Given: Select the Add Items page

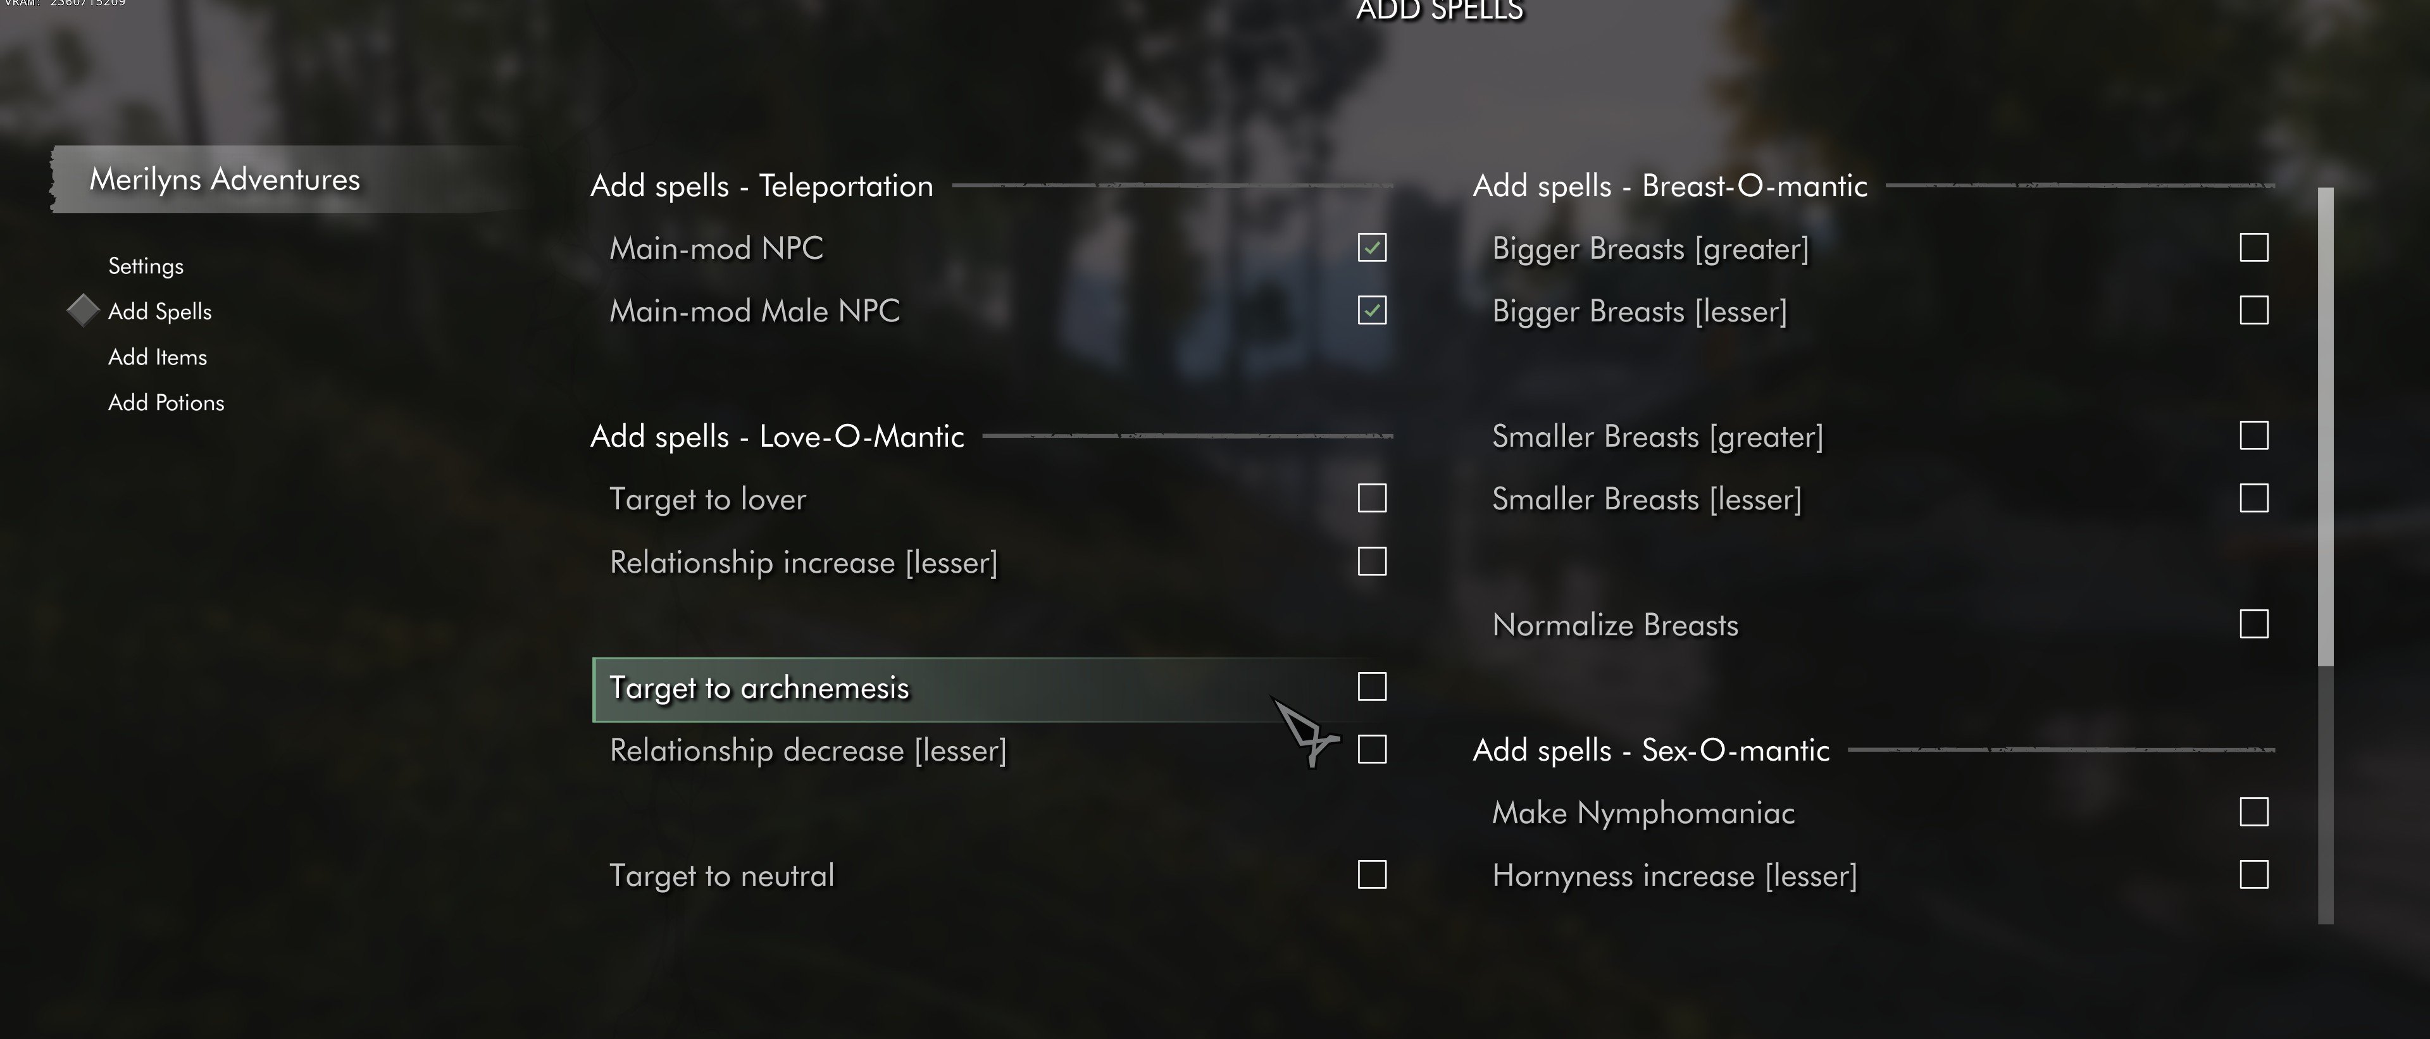Looking at the screenshot, I should point(156,358).
